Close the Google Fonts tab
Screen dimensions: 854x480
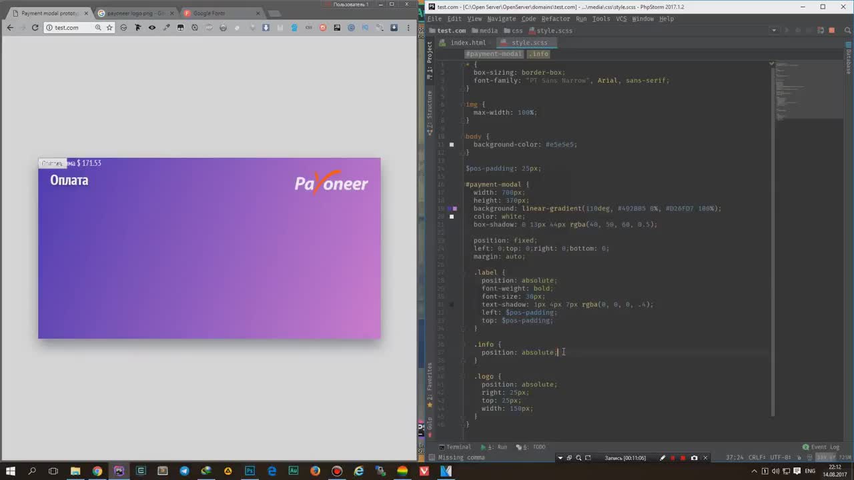tap(260, 13)
